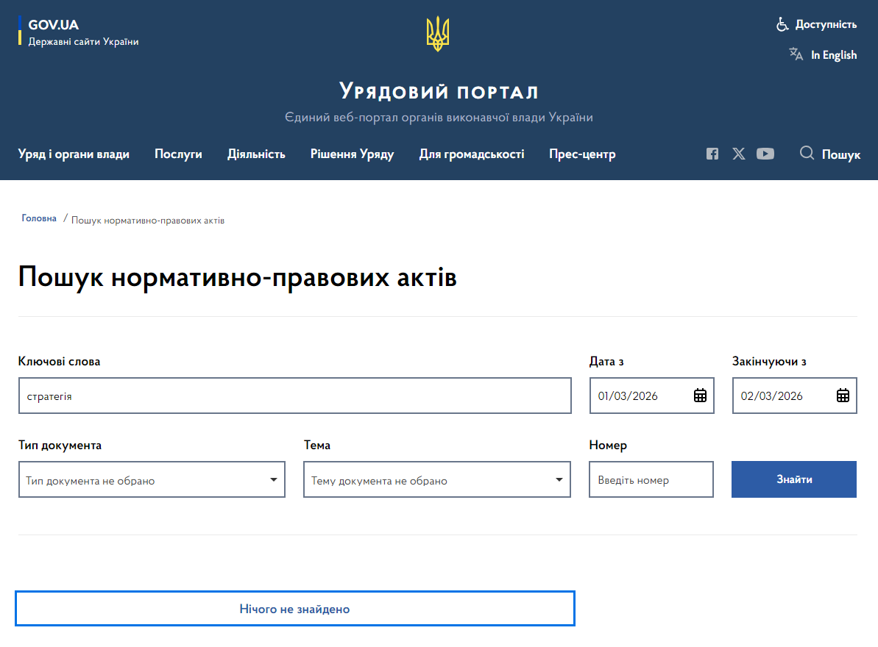
Task: Open the YouTube channel icon
Action: (x=765, y=154)
